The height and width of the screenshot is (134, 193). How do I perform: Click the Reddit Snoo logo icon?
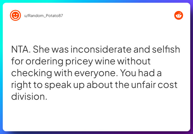179,15
